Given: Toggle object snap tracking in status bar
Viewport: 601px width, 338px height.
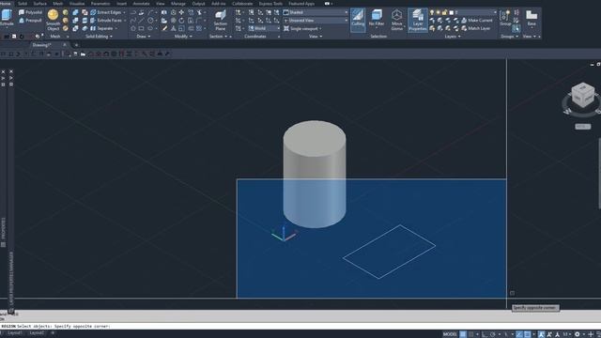Looking at the screenshot, I should click(519, 334).
